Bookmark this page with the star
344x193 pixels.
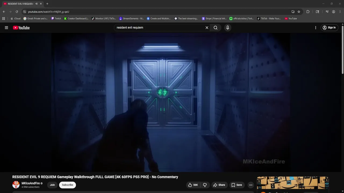pyautogui.click(x=299, y=12)
